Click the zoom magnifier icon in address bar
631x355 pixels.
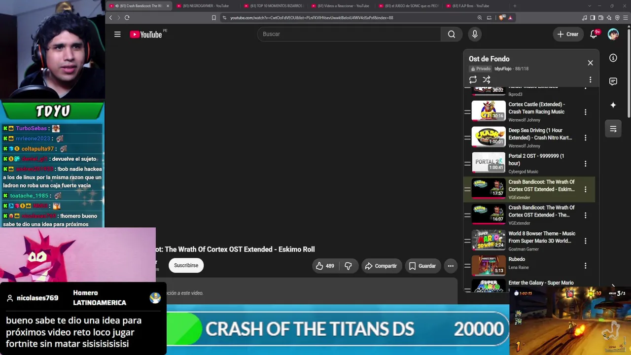480,18
